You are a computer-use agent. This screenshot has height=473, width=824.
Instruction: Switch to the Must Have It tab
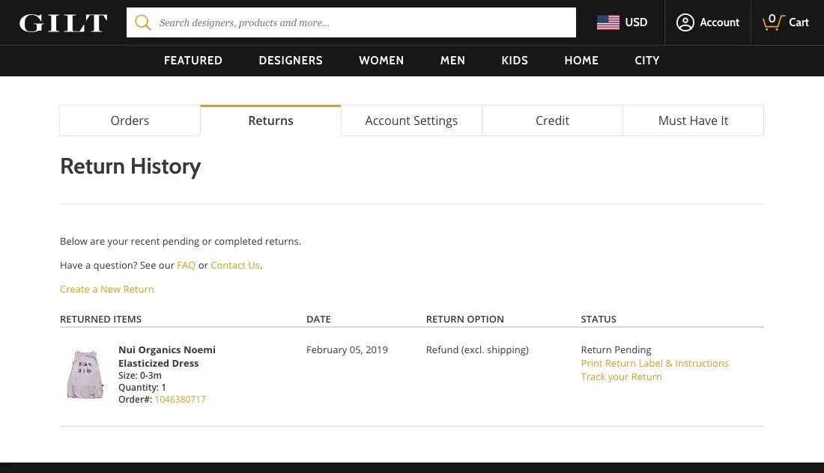[x=693, y=120]
